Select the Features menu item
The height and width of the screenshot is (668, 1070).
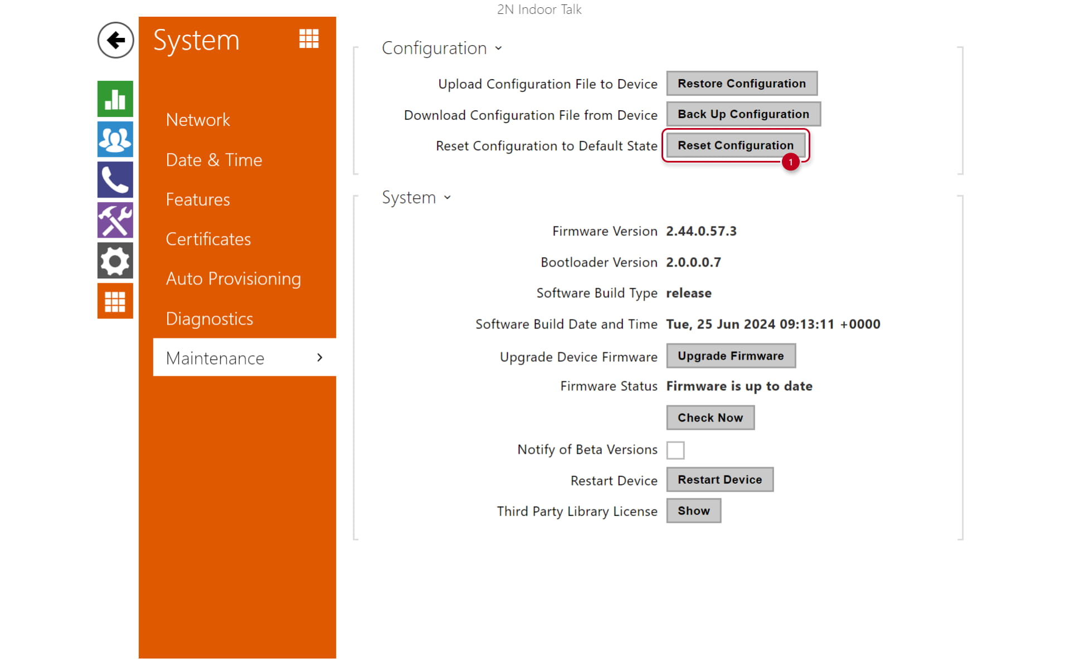tap(198, 199)
